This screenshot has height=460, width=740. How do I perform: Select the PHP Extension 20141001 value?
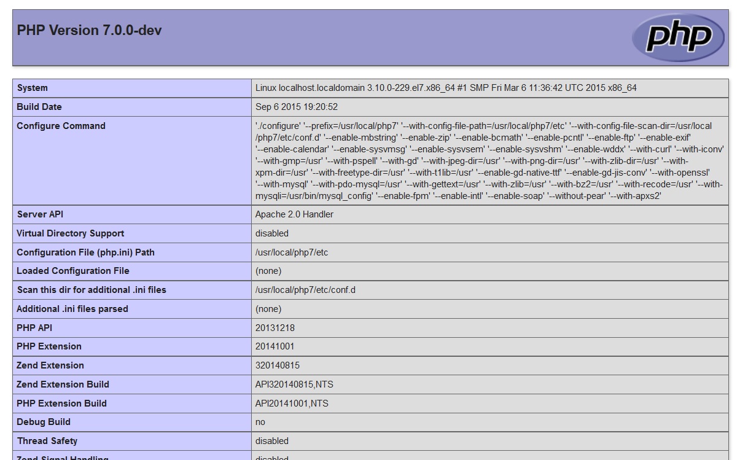(x=274, y=346)
